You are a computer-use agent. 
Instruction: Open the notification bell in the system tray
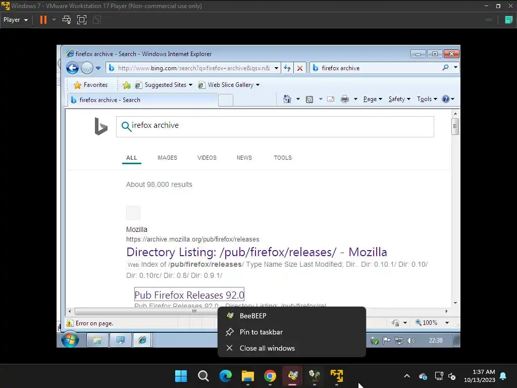[x=503, y=376]
